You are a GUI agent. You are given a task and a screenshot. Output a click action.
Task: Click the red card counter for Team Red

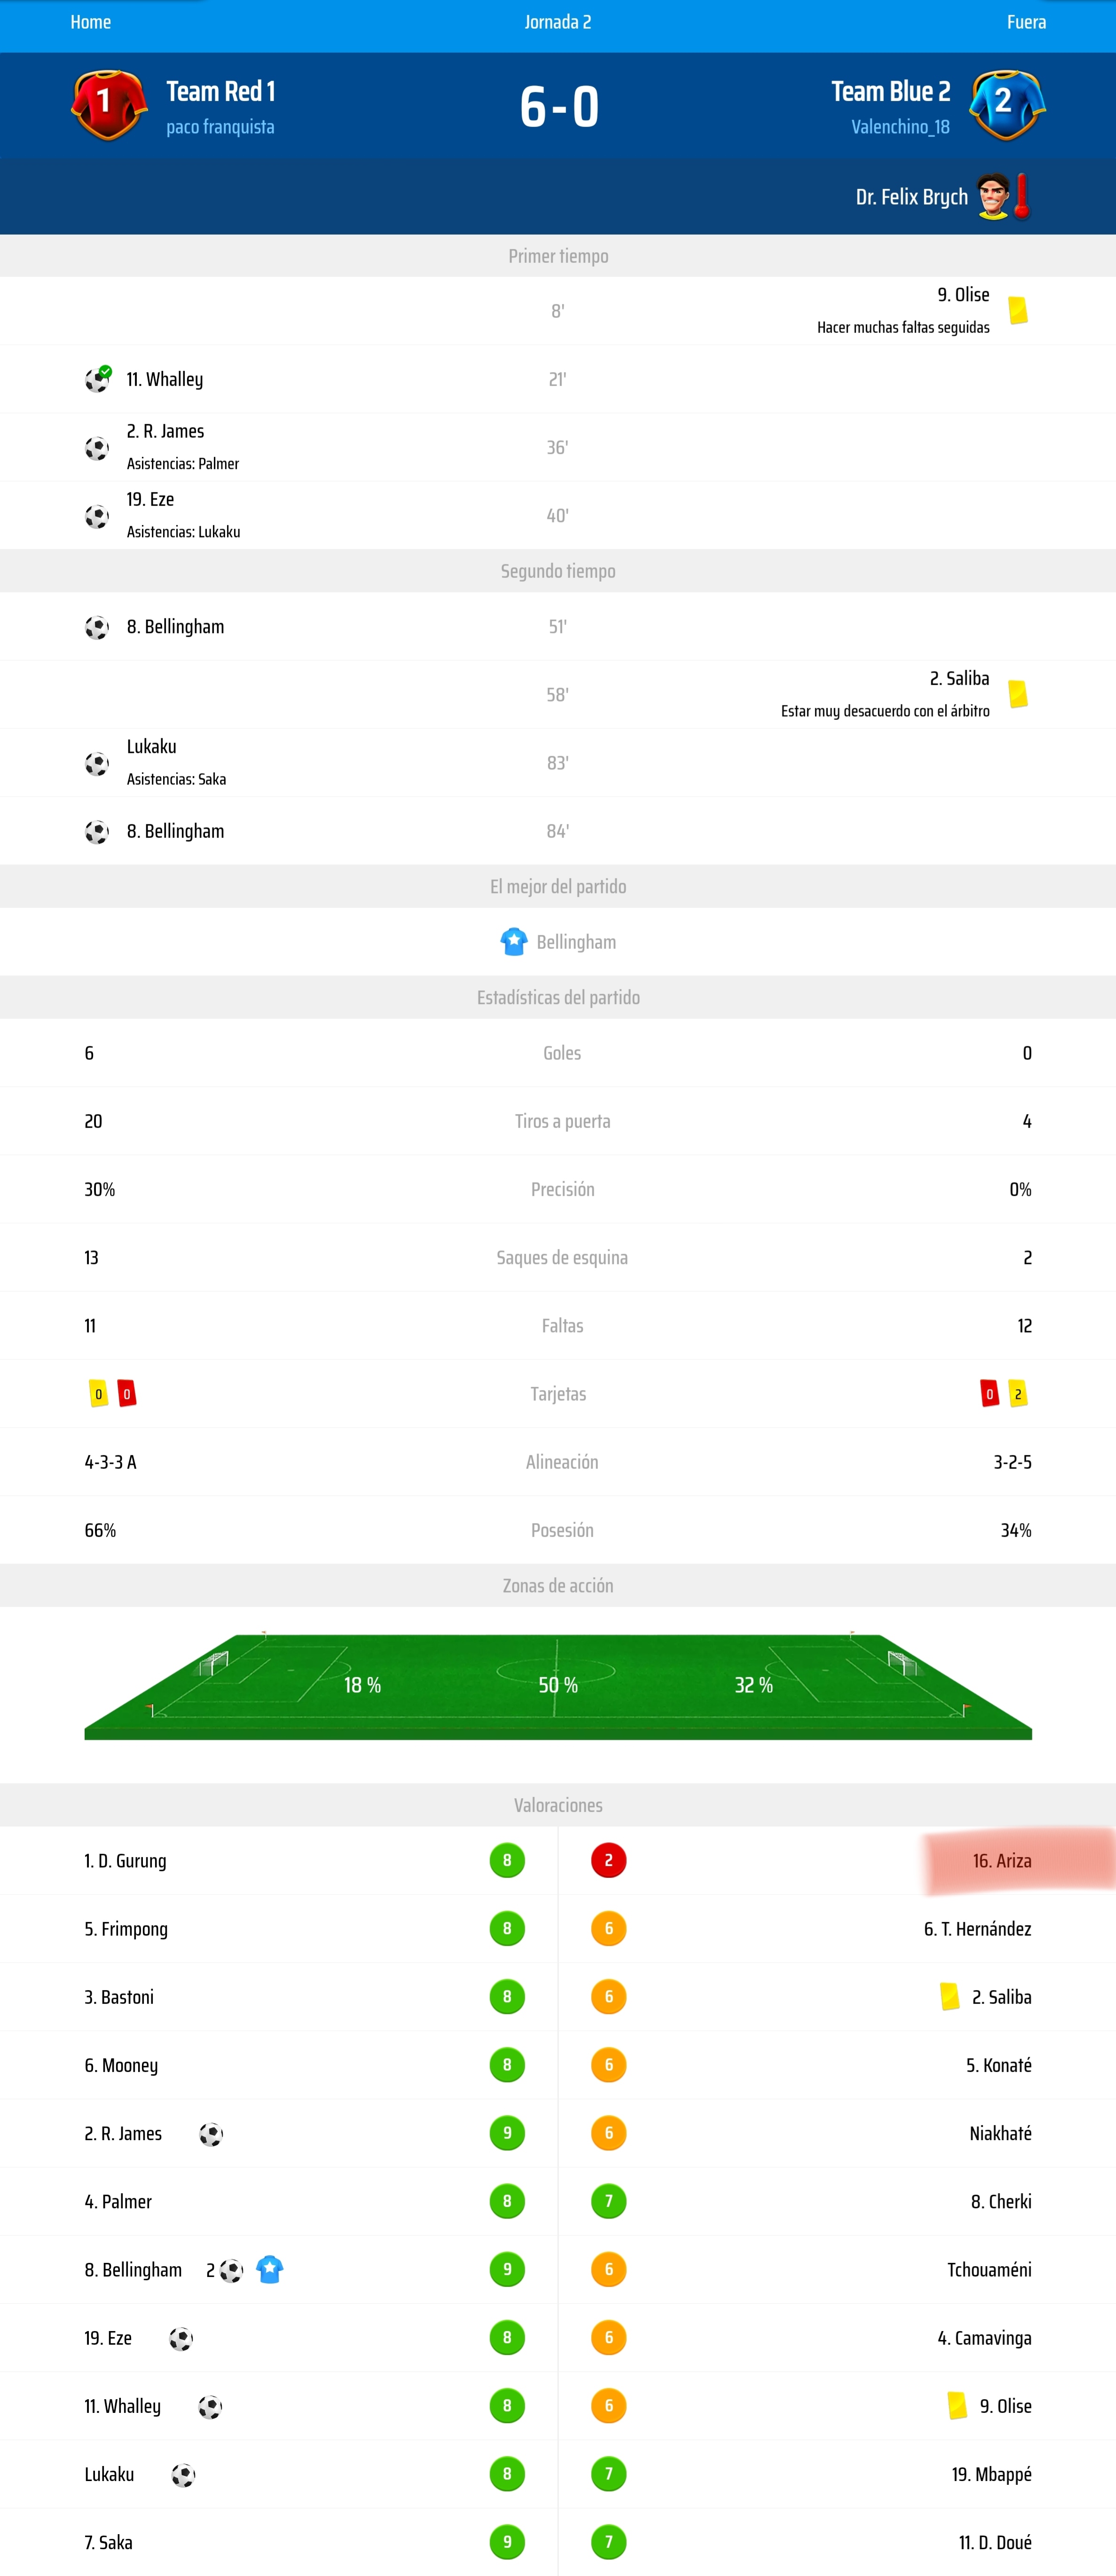pyautogui.click(x=127, y=1393)
